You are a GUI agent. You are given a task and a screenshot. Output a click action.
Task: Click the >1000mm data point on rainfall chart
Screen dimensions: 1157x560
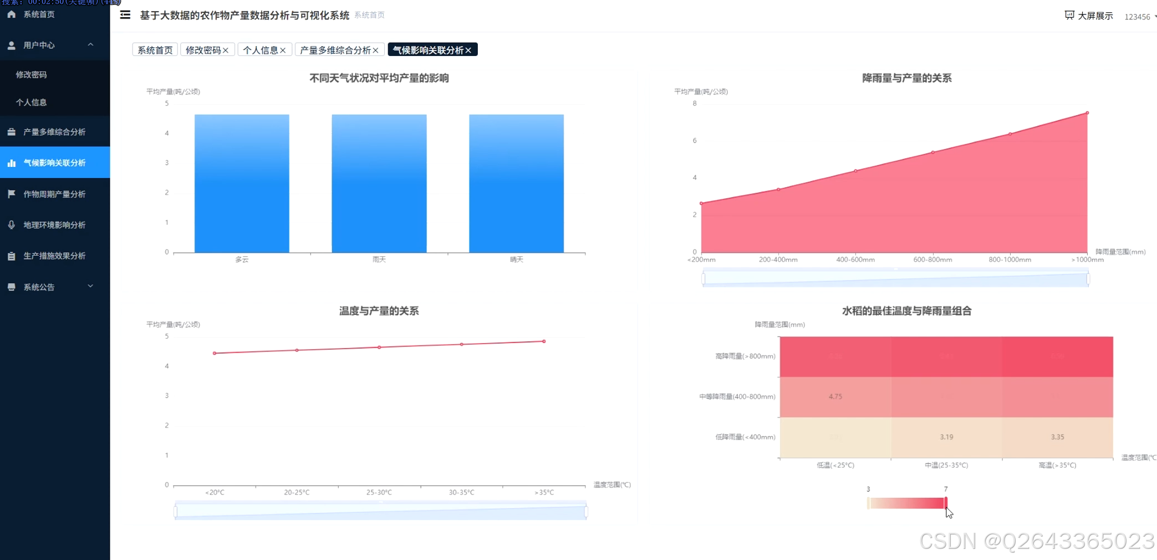pos(1087,113)
